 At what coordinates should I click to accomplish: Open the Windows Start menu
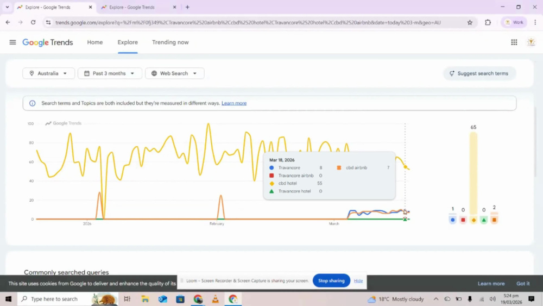(x=8, y=299)
